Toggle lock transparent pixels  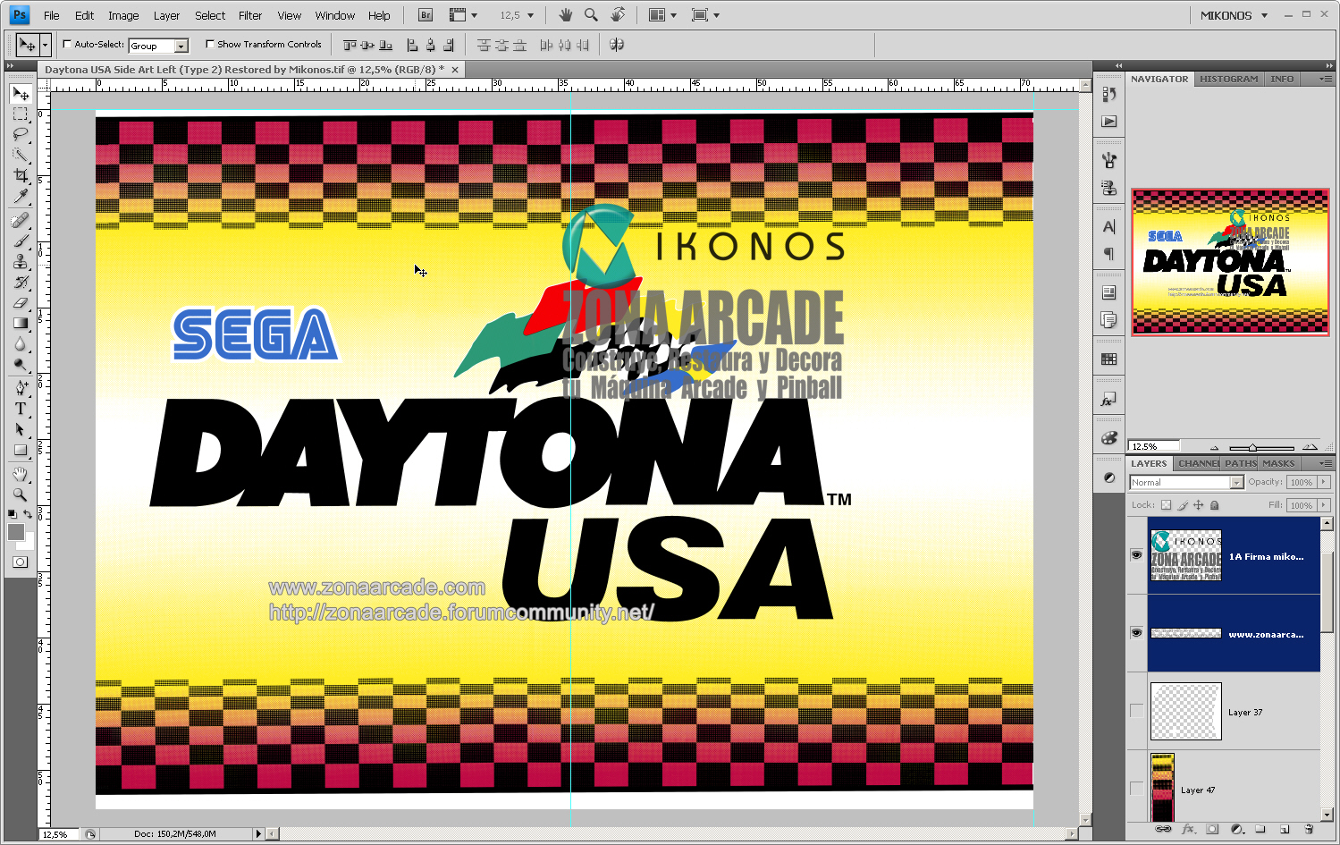coord(1166,505)
